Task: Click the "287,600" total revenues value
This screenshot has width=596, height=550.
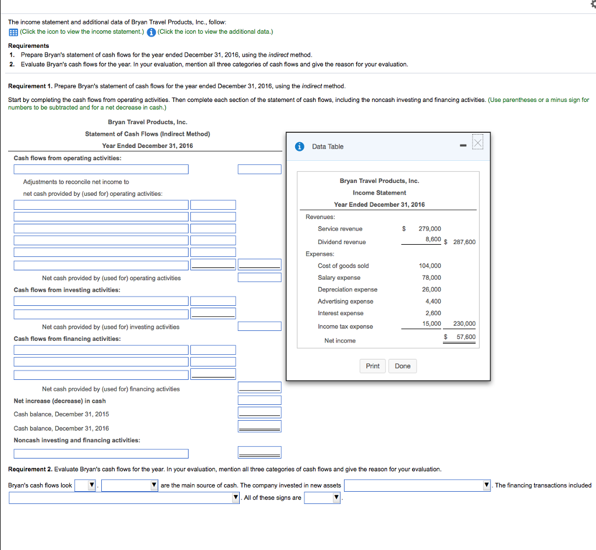Action: [x=464, y=242]
